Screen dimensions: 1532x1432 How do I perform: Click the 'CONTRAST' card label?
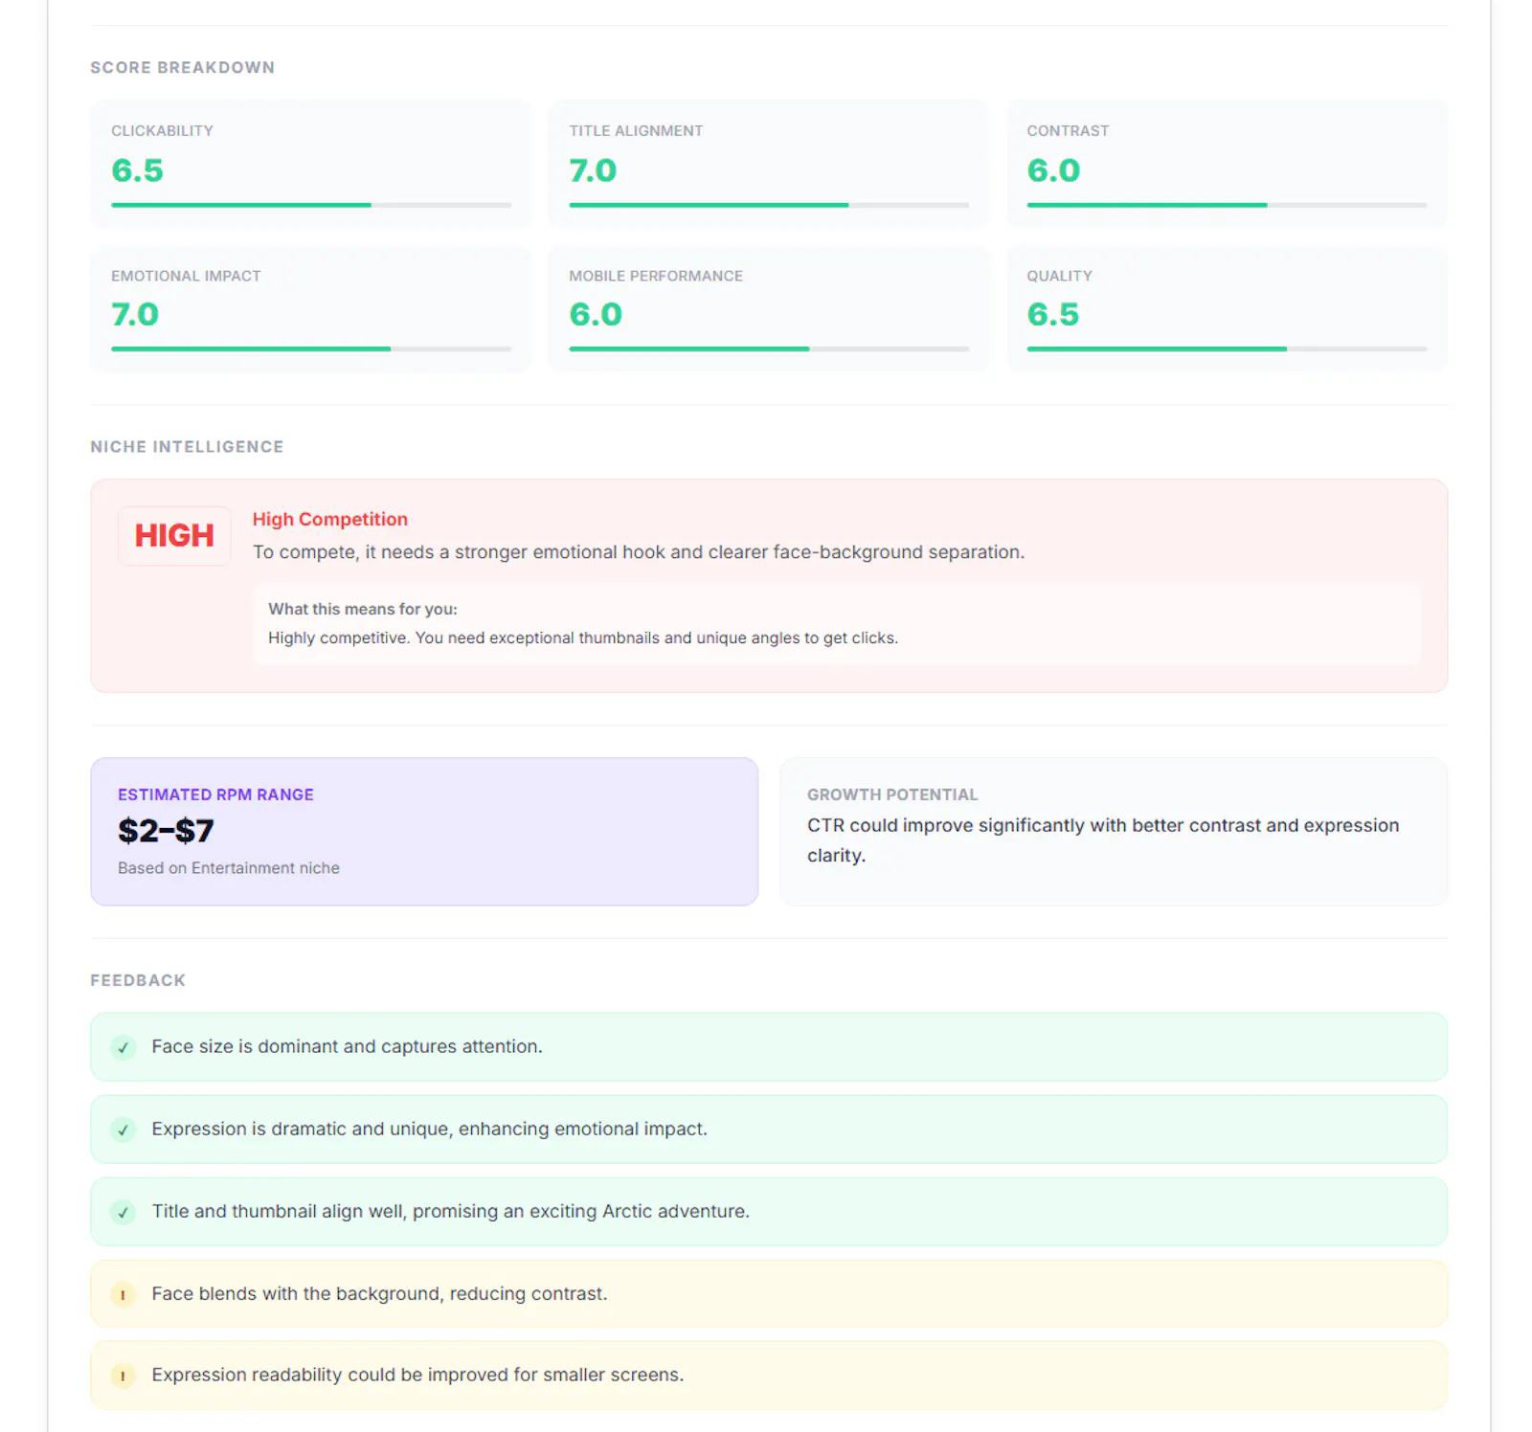tap(1068, 131)
